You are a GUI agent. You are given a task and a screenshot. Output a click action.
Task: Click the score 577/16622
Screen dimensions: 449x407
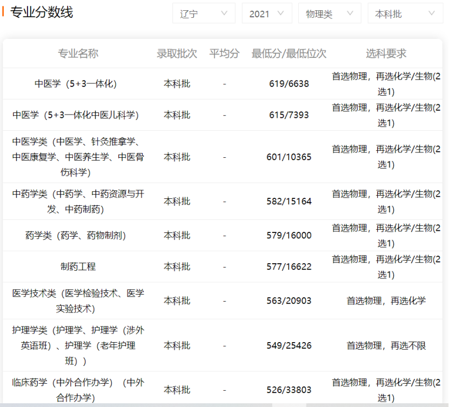coord(289,266)
